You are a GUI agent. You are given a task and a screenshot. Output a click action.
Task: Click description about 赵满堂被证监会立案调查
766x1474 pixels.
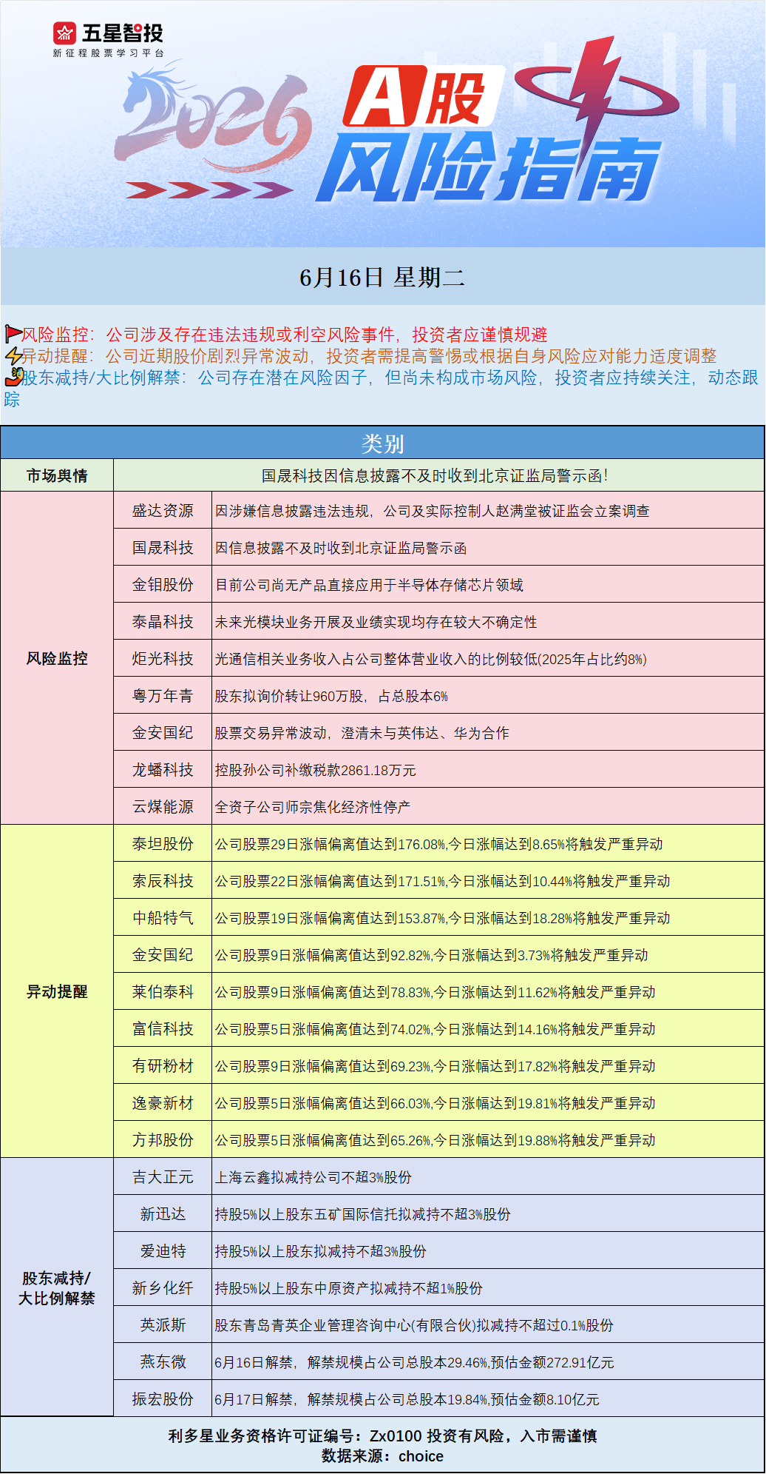(433, 511)
